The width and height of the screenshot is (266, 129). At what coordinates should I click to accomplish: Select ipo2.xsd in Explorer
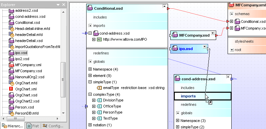point(22,59)
